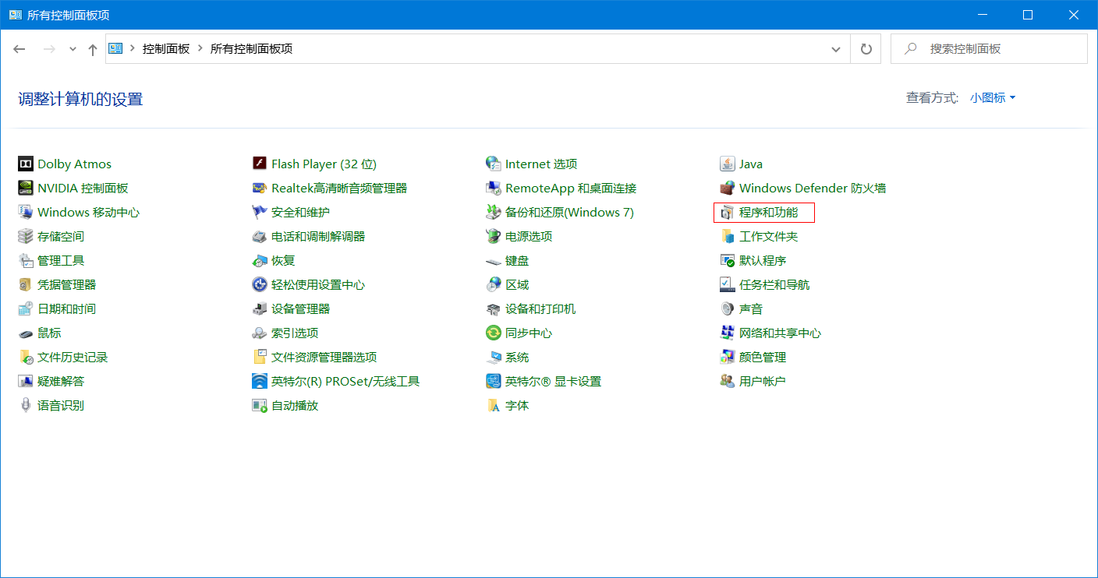1098x578 pixels.
Task: Open the 文件资源管理器选项 link
Action: (x=324, y=357)
